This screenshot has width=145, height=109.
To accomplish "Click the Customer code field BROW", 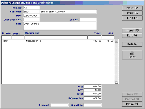I will 31,11.
